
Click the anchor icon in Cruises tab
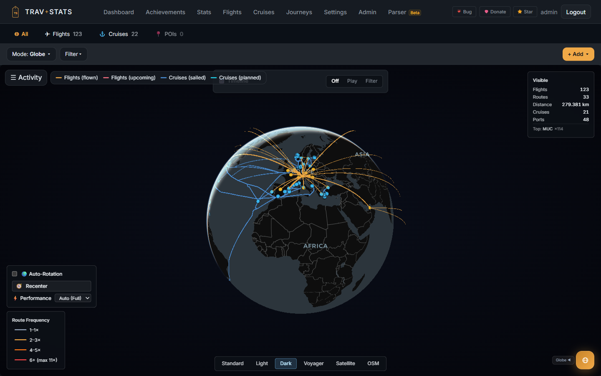pos(102,34)
